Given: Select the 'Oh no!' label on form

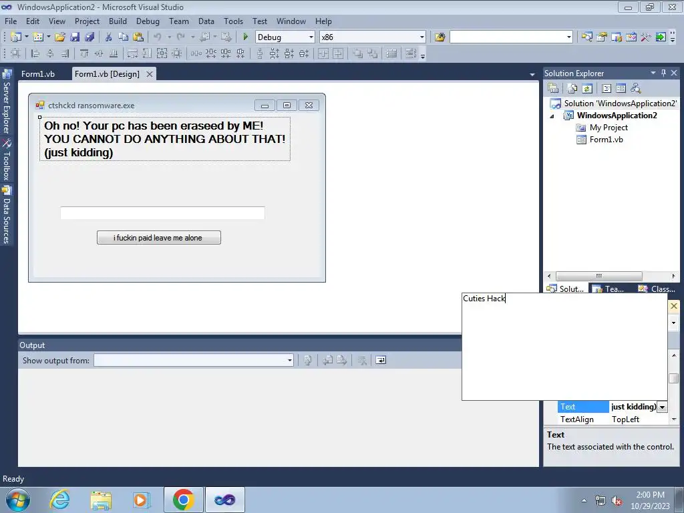Looking at the screenshot, I should [165, 139].
